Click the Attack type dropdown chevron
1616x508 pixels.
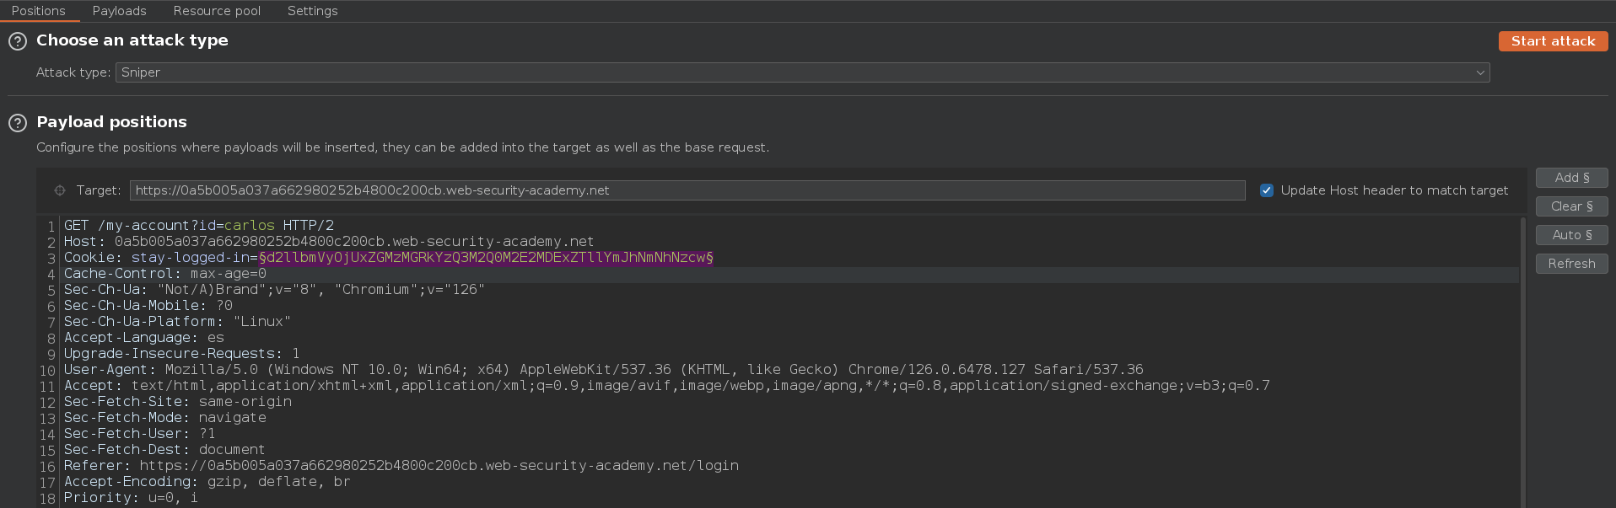[x=1479, y=72]
